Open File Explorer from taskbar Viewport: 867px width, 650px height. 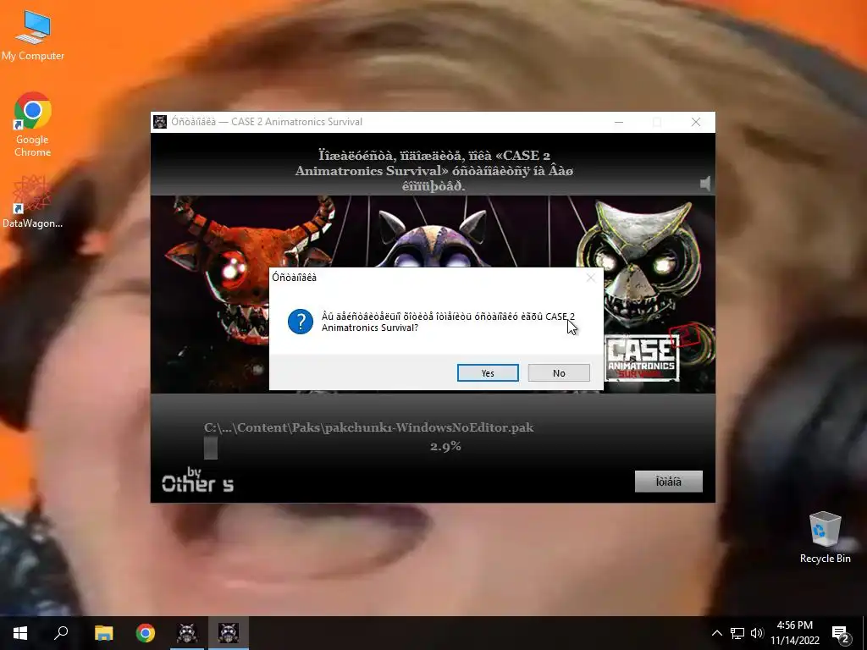point(104,633)
